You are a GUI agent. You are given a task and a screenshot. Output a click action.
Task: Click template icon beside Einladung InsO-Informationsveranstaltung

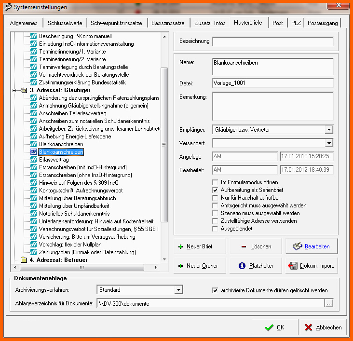(33, 44)
